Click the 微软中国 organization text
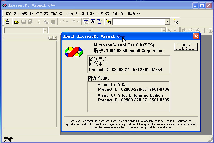 click(x=98, y=64)
